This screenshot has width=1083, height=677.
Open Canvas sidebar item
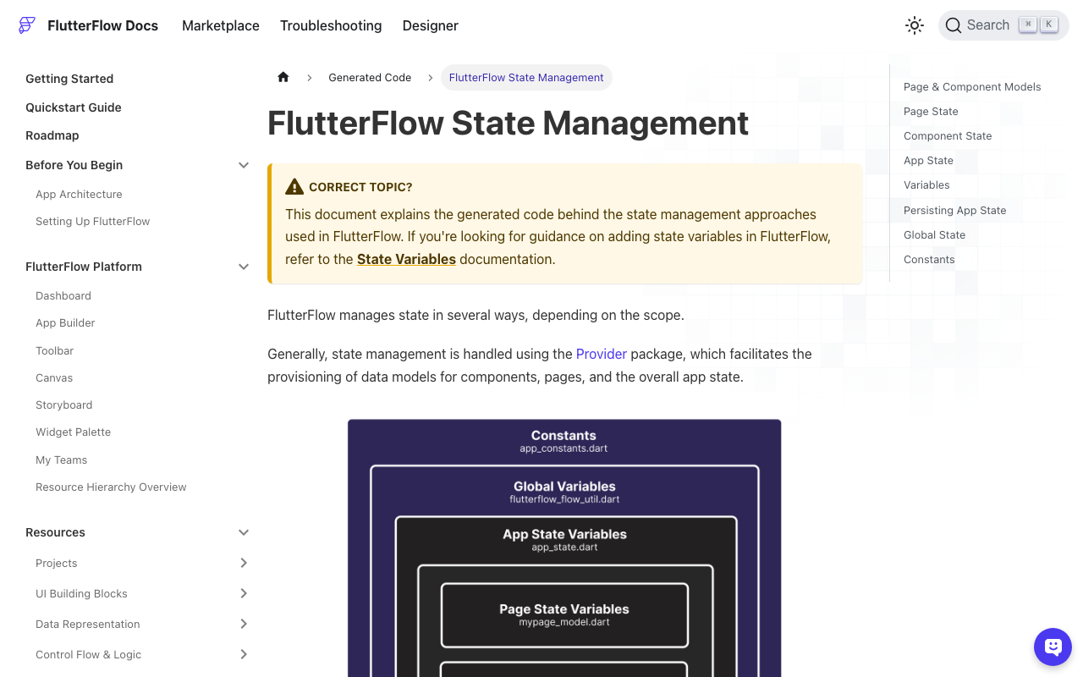click(54, 377)
